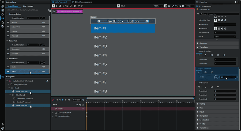The width and height of the screenshot is (241, 131).
Task: Open the Previous_Button Template breadcrumb dropdown
Action: click(81, 11)
